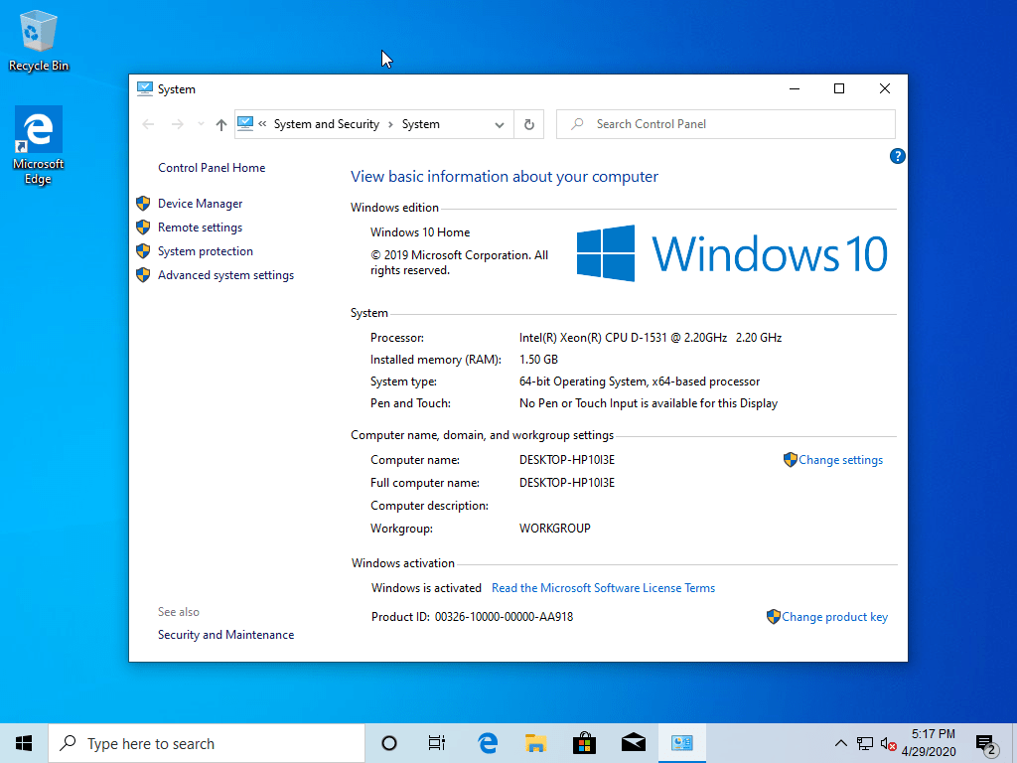Maximize the System window
The image size is (1017, 763).
(839, 88)
